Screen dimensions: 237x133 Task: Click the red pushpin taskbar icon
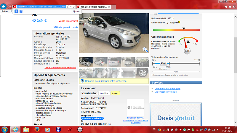click(69, 129)
